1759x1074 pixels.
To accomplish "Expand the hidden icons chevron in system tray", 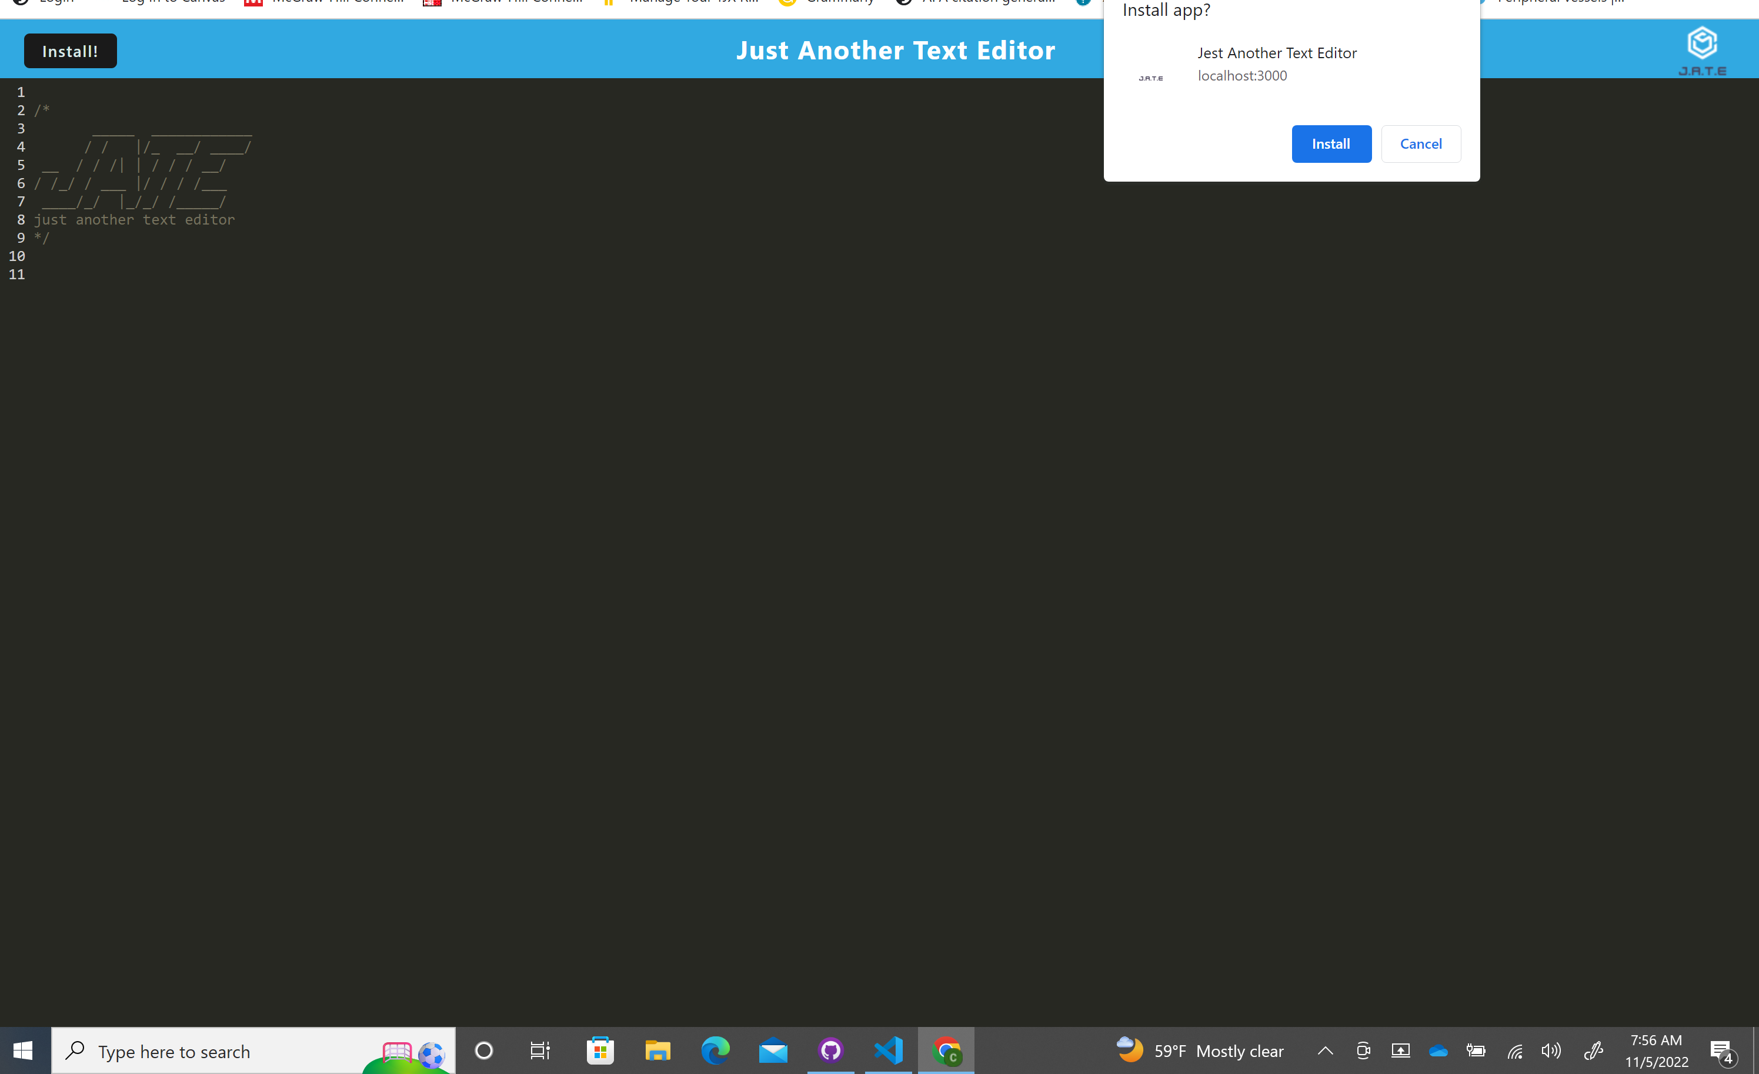I will pos(1325,1050).
